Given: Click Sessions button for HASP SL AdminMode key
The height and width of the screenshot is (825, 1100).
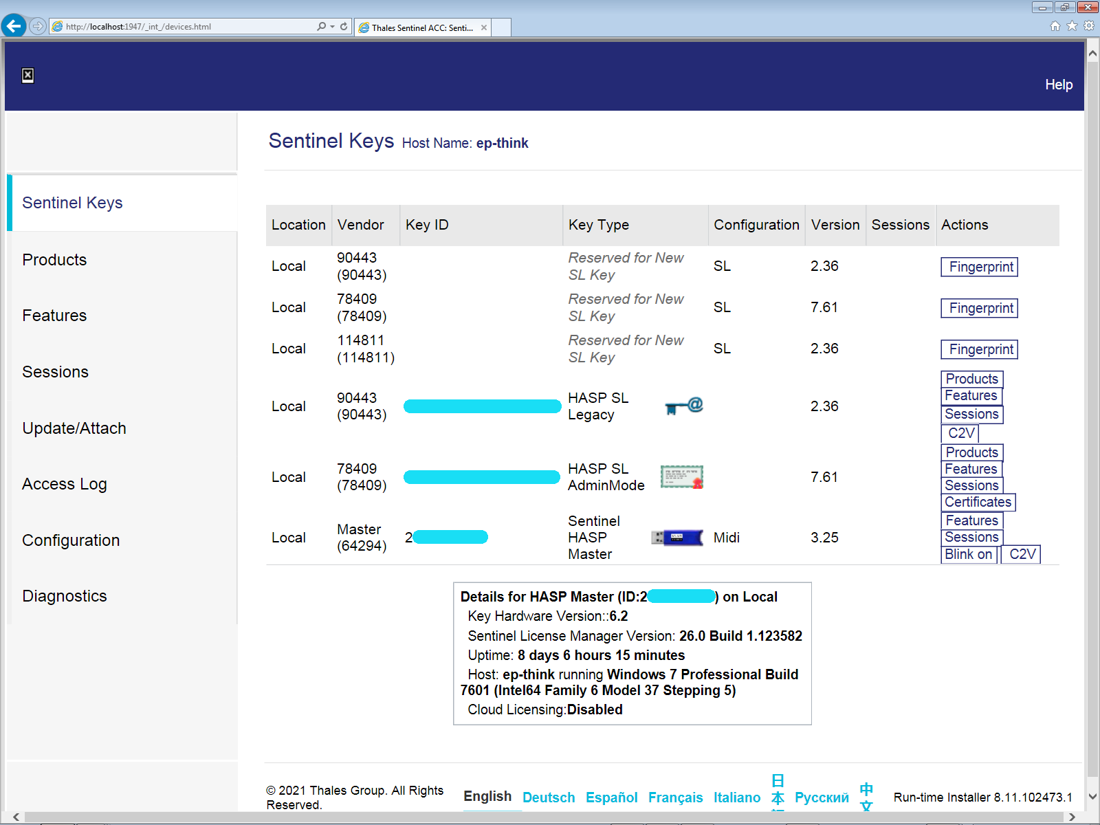Looking at the screenshot, I should [x=972, y=485].
